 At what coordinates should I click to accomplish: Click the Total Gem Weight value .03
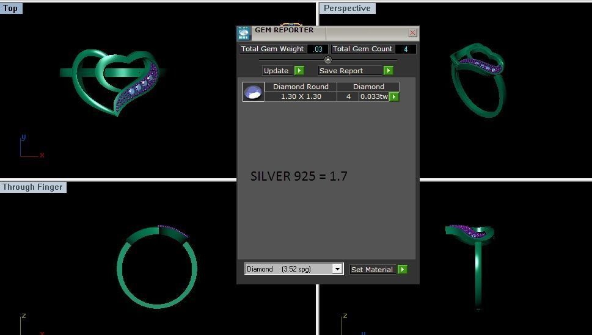click(x=318, y=49)
